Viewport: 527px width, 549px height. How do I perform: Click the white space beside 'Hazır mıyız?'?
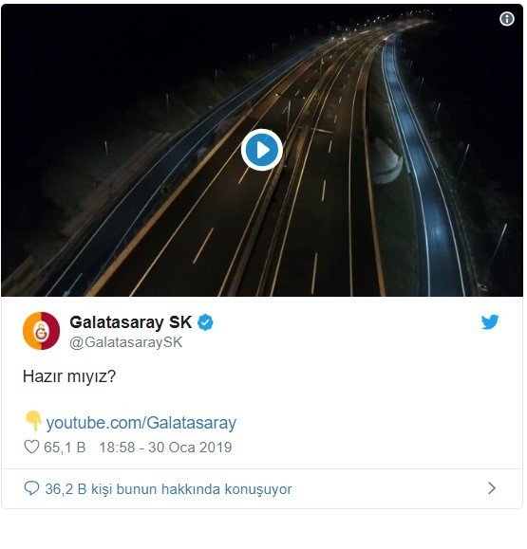tap(315, 376)
